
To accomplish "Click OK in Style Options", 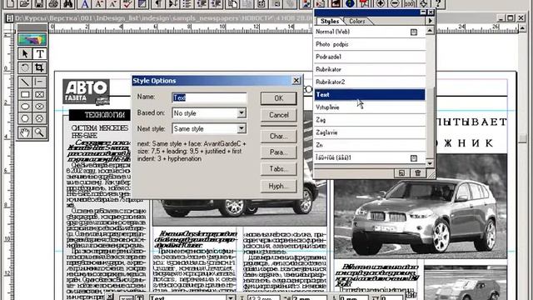I will 279,98.
